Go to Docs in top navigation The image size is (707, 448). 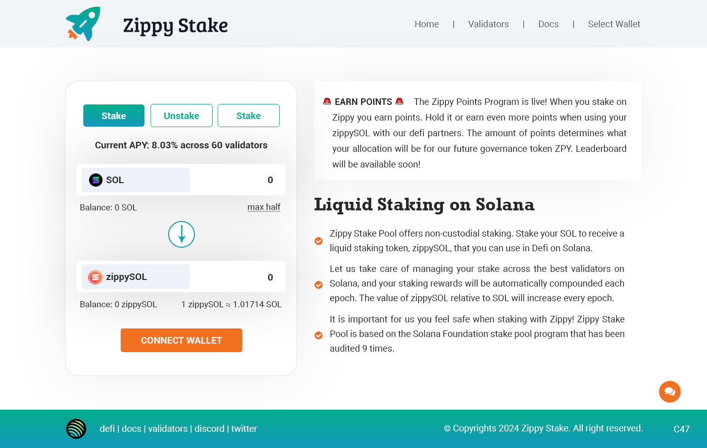(548, 24)
